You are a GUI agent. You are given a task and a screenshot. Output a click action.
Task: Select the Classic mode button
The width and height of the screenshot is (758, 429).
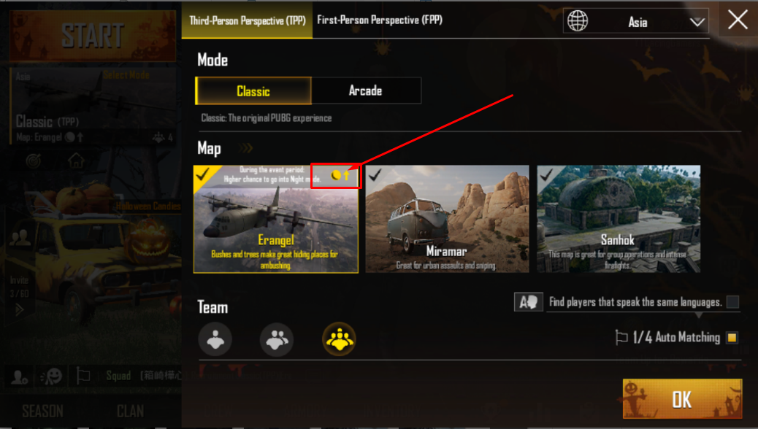click(x=253, y=90)
